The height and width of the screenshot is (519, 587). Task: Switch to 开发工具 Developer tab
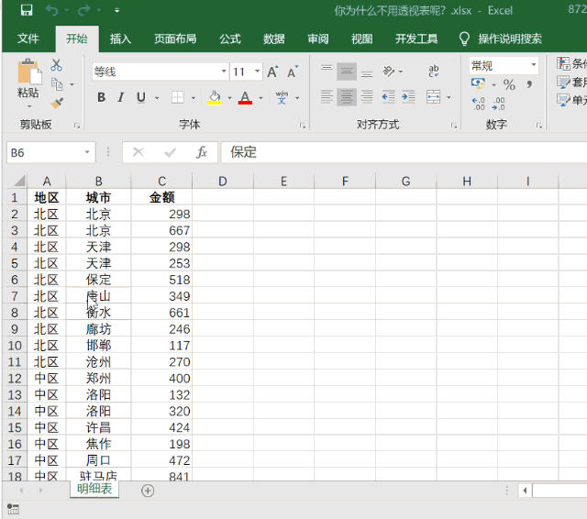point(416,39)
